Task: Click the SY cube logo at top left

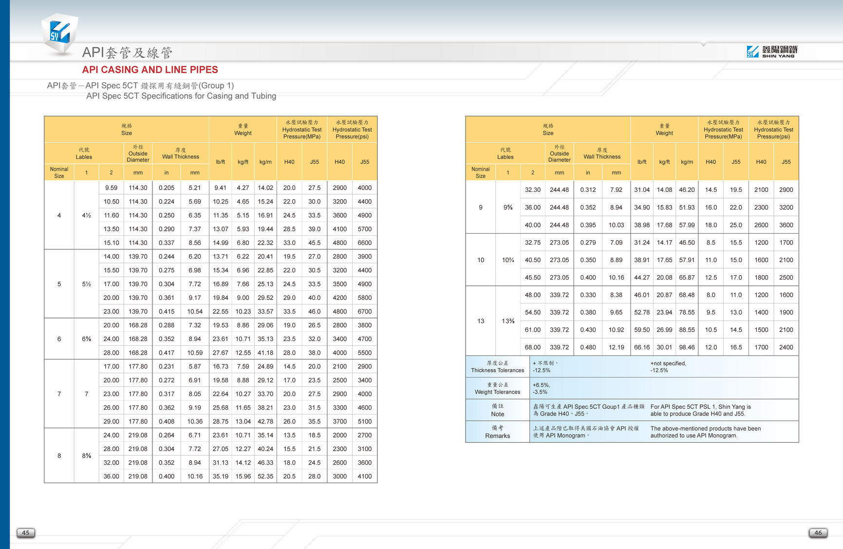Action: point(60,34)
